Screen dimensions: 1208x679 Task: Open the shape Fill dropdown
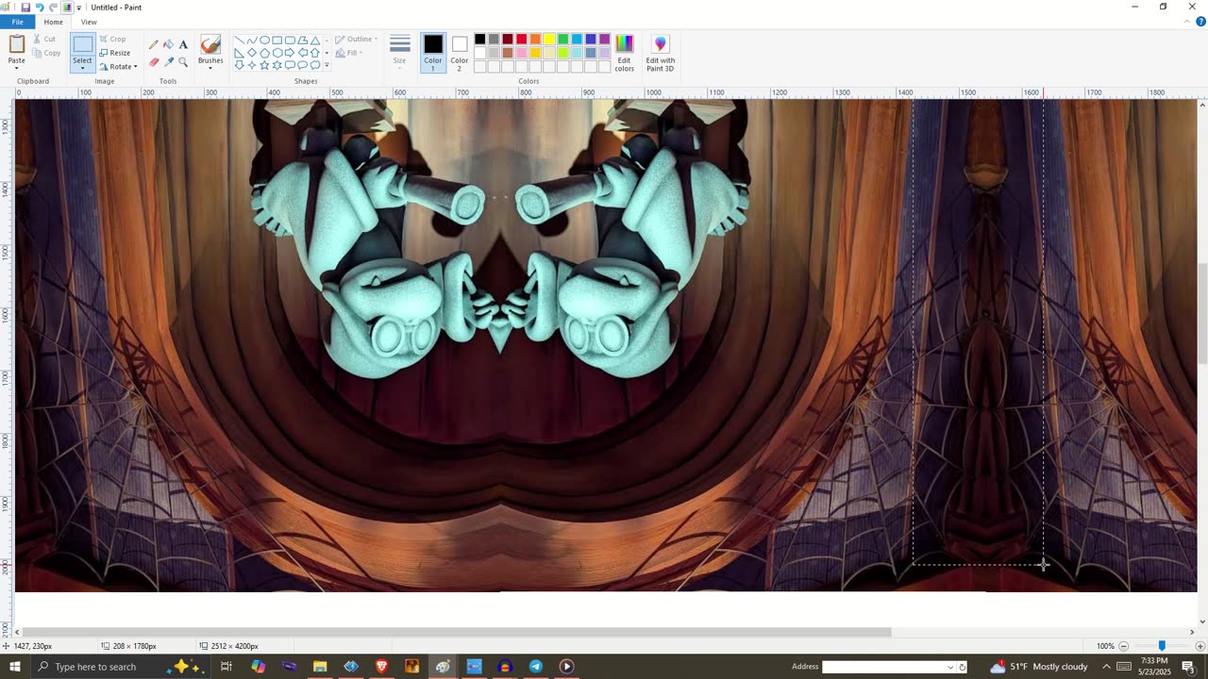coord(350,53)
